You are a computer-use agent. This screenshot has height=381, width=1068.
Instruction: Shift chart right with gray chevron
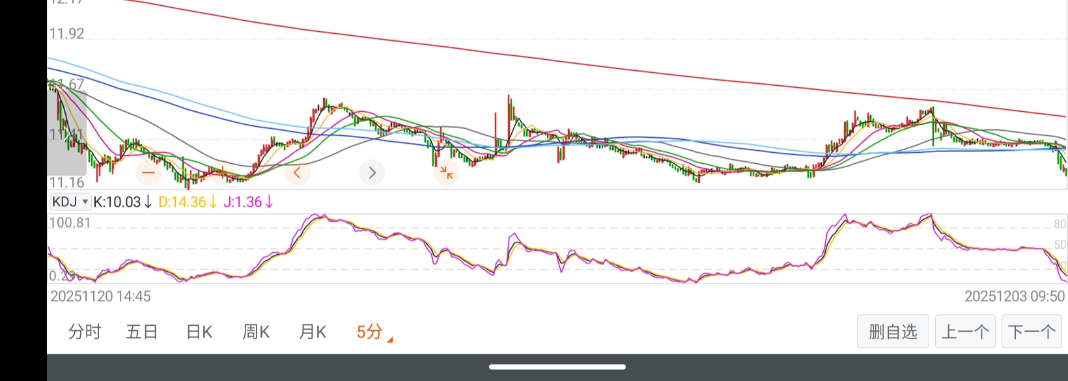point(372,172)
